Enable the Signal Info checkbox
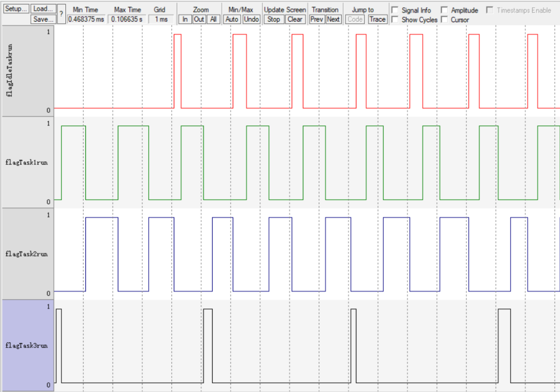 (x=394, y=10)
